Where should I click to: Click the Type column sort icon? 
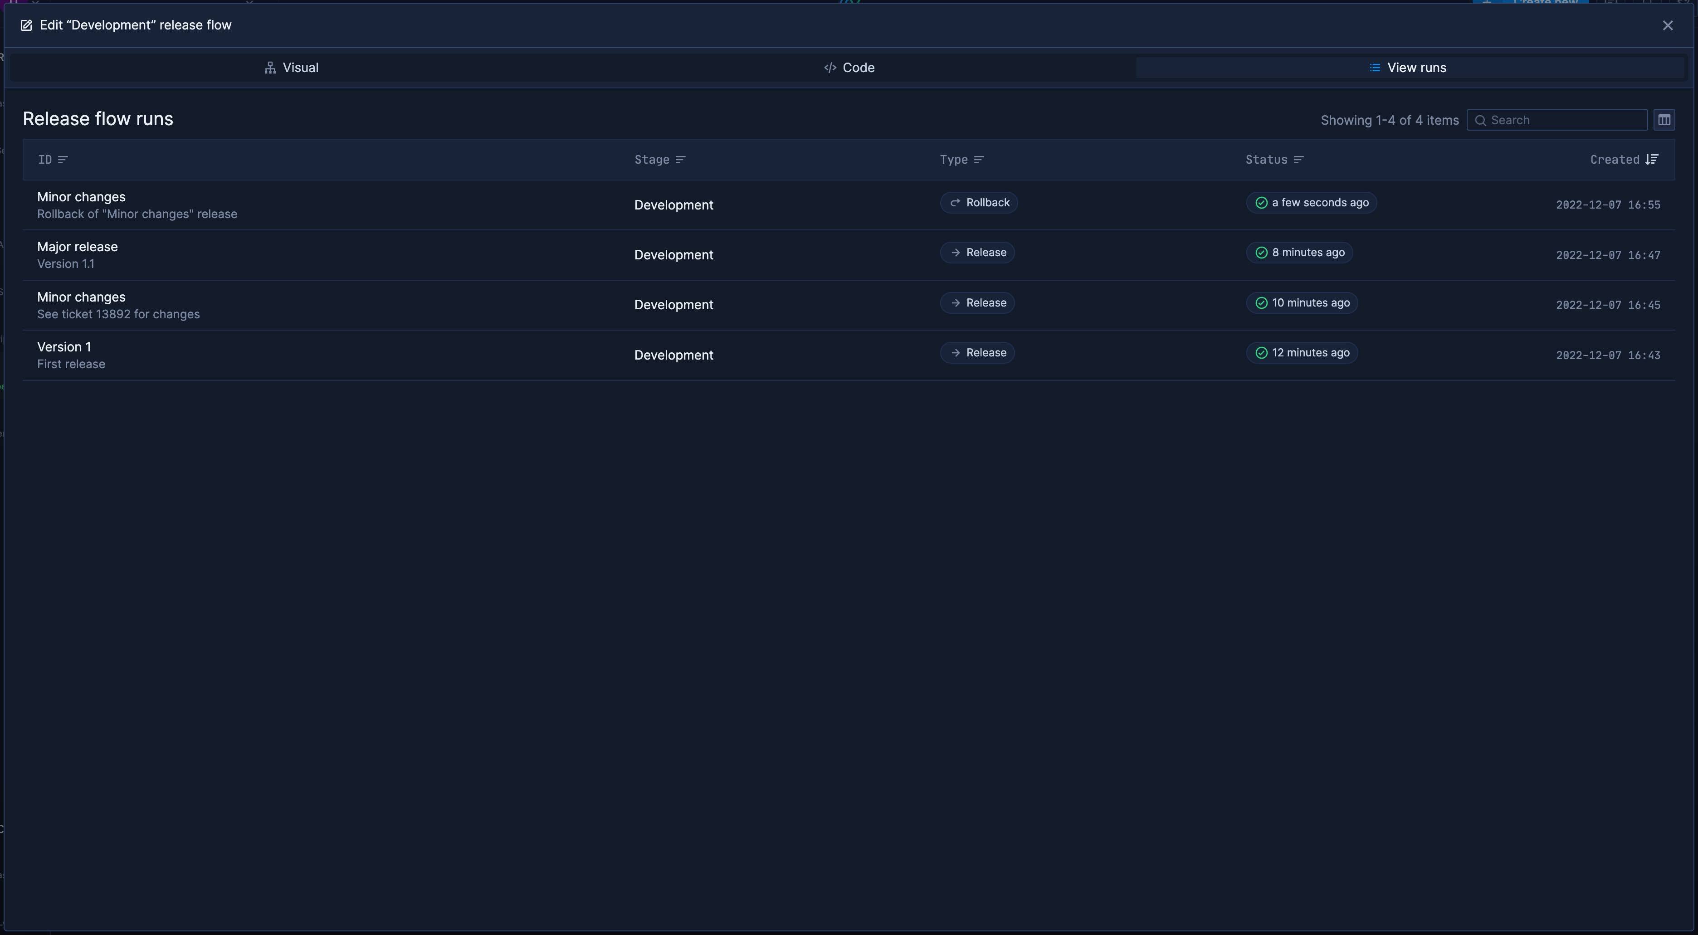[978, 160]
